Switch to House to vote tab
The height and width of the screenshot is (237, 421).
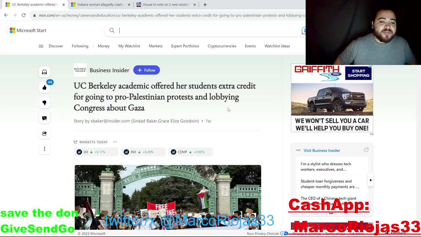[165, 5]
